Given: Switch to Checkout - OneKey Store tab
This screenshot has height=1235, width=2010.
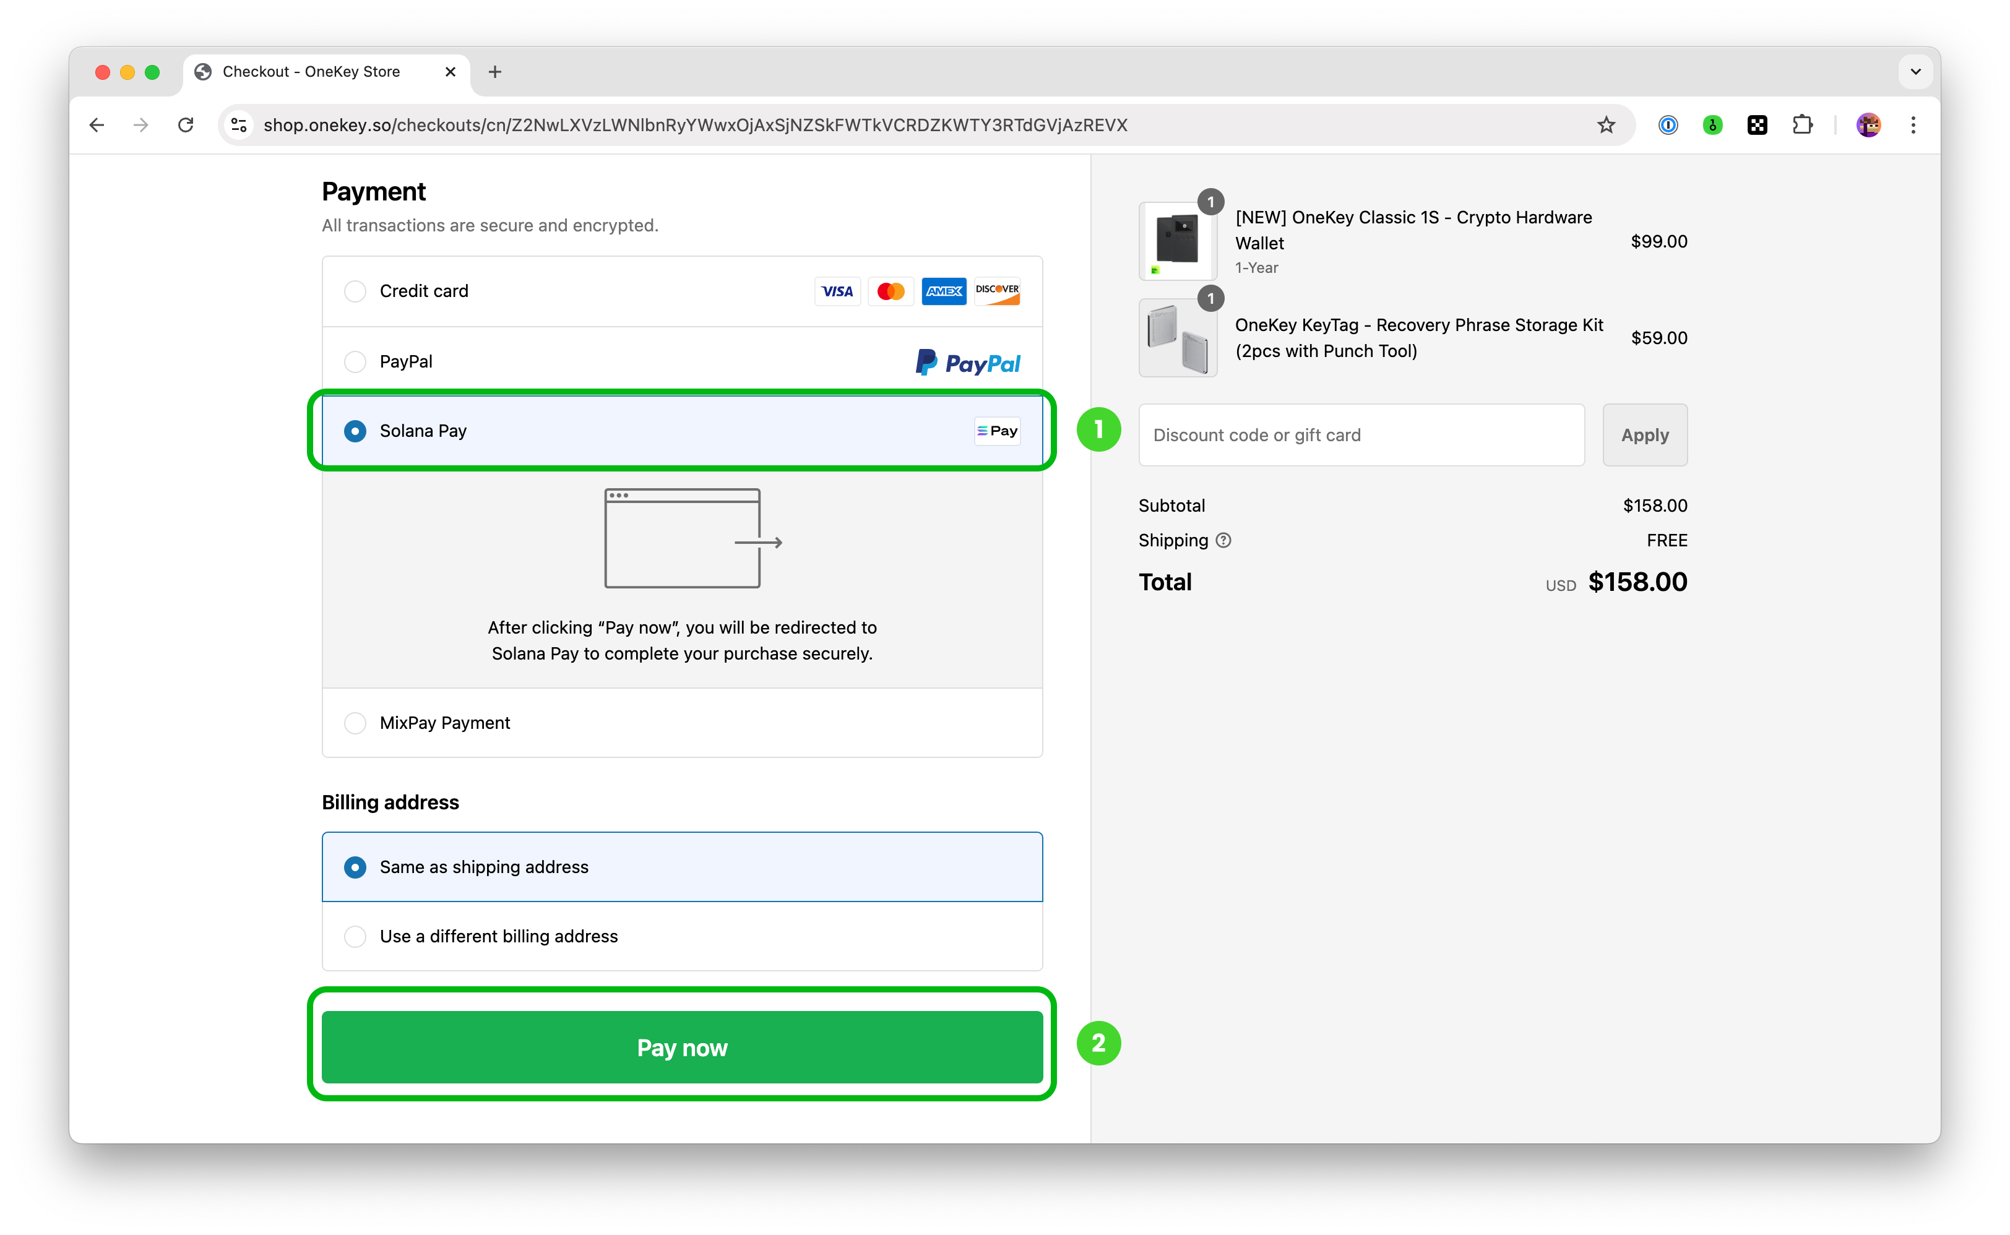Looking at the screenshot, I should pos(326,72).
